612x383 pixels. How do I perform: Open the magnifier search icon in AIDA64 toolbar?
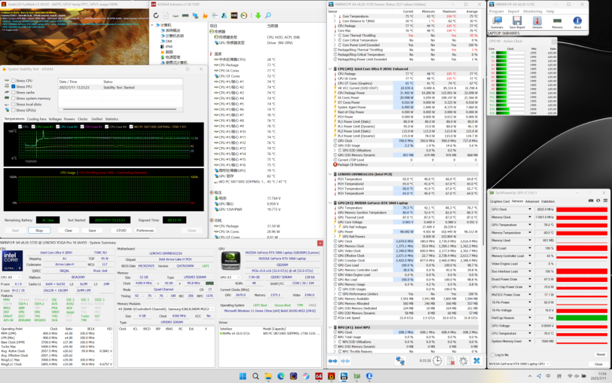268,16
